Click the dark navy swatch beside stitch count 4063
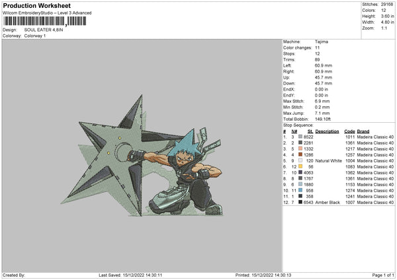This screenshot has height=280, width=397. 300,172
